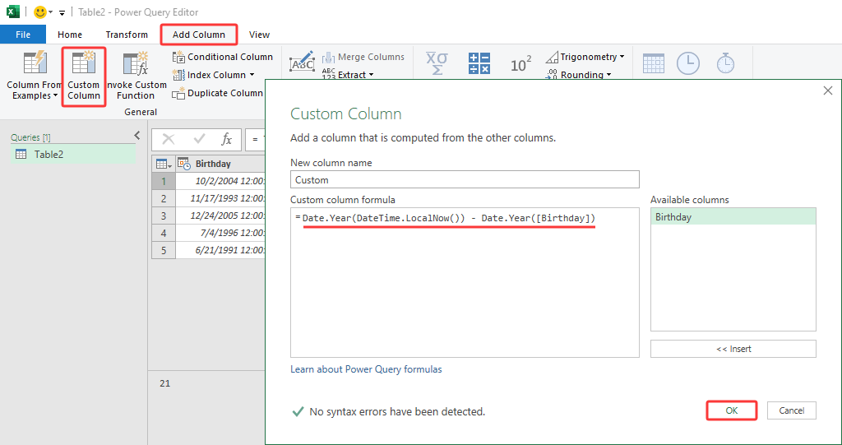Open the Learn about Power Query formulas link

coord(366,369)
